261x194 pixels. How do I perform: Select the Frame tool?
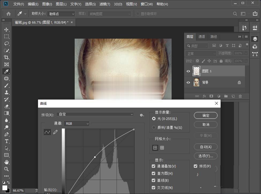(6, 64)
